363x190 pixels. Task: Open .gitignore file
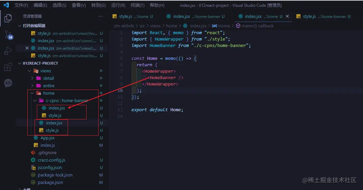click(47, 152)
